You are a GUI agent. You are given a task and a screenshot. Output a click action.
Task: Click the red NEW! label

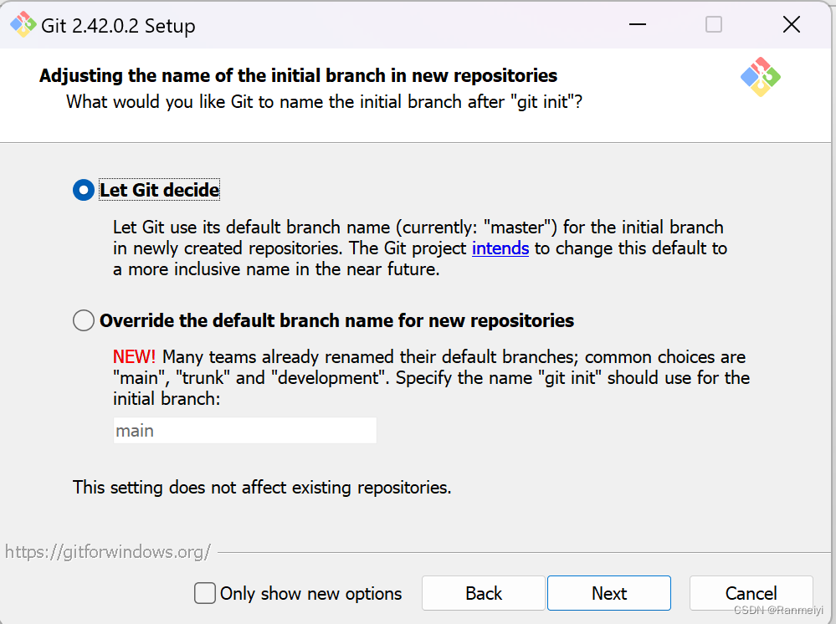134,356
